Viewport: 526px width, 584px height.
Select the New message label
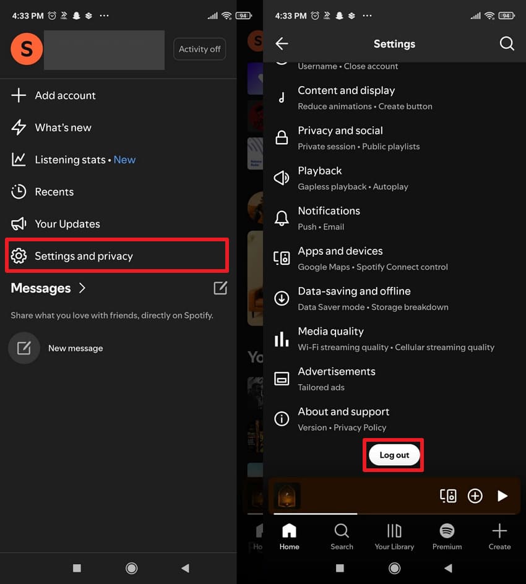coord(75,348)
